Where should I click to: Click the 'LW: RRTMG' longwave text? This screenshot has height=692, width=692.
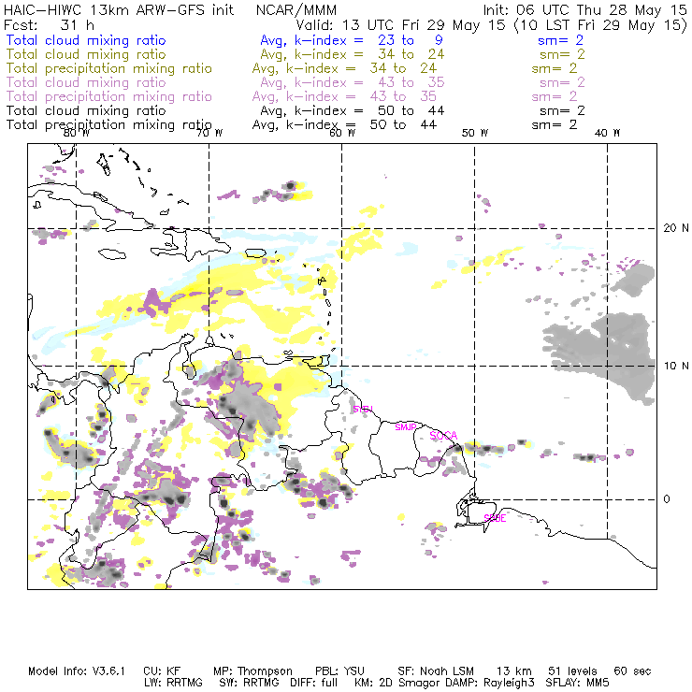(173, 683)
